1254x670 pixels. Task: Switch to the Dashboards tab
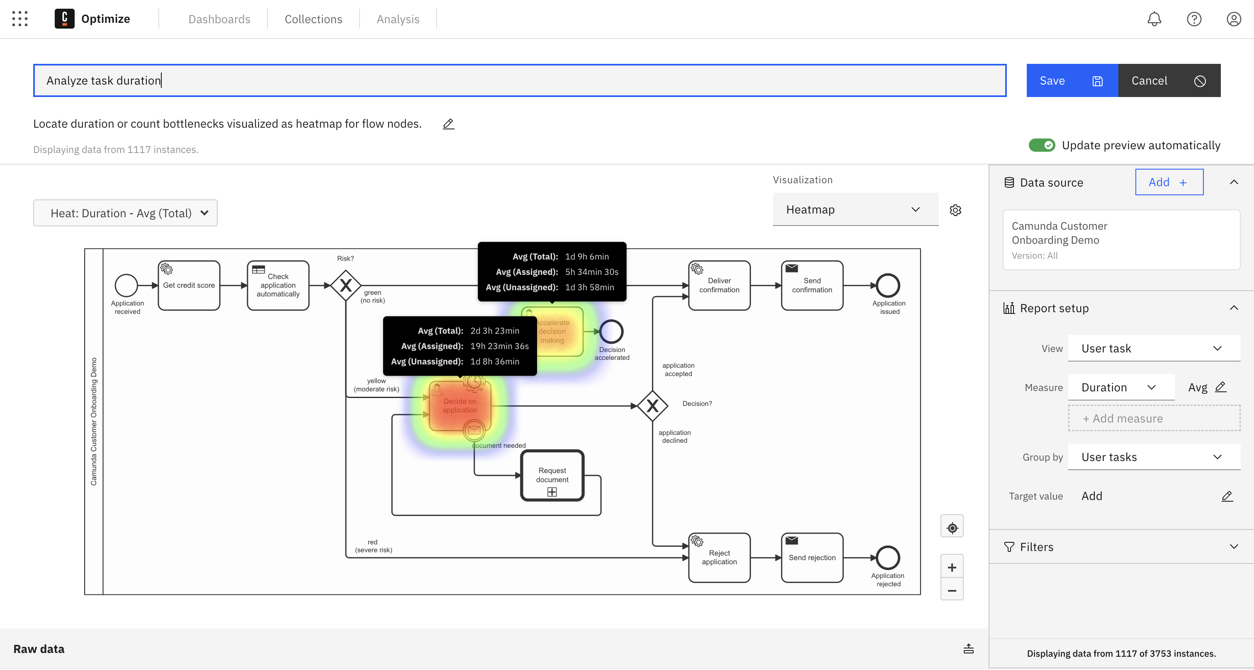219,19
